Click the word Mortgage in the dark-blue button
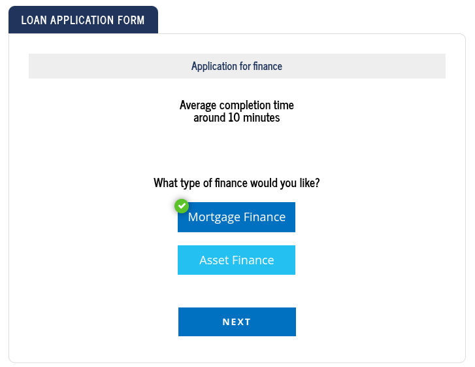The height and width of the screenshot is (367, 475). point(214,217)
